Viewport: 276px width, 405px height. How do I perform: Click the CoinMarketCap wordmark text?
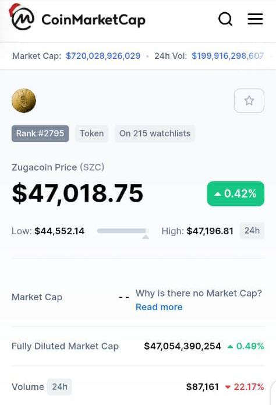coord(94,20)
